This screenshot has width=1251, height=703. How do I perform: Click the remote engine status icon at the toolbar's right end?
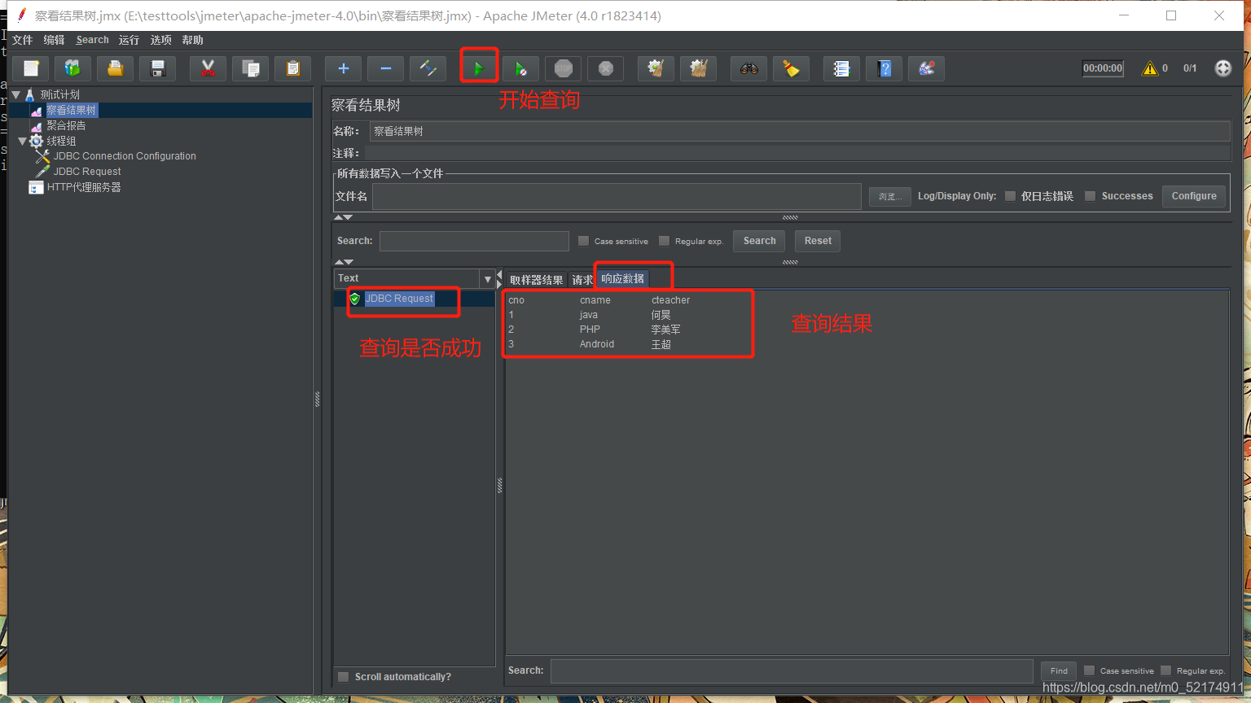click(x=1223, y=68)
